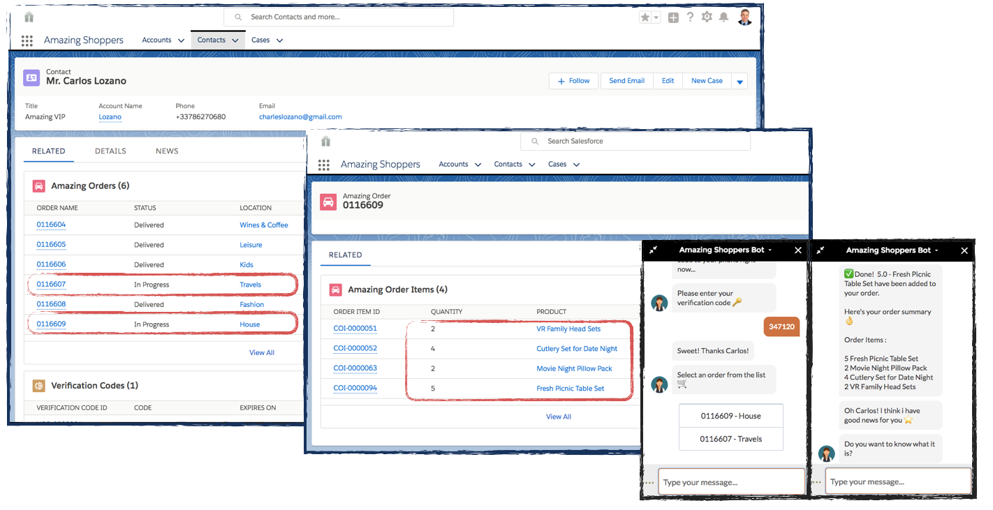
Task: Open the Accounts tab in the Contact window
Action: [x=156, y=40]
